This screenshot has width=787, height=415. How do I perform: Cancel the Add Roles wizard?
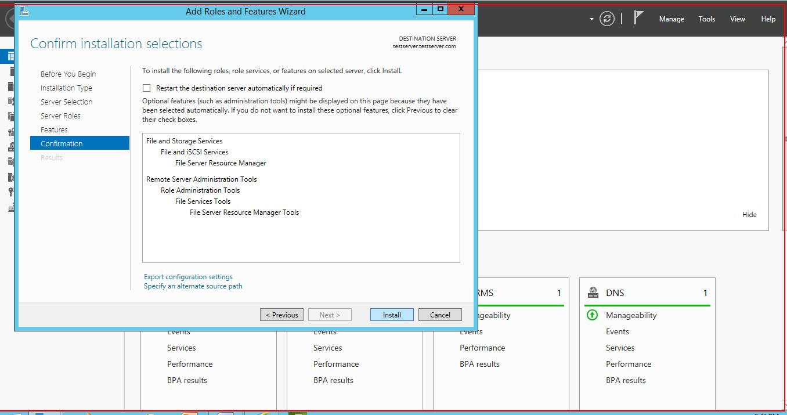440,315
